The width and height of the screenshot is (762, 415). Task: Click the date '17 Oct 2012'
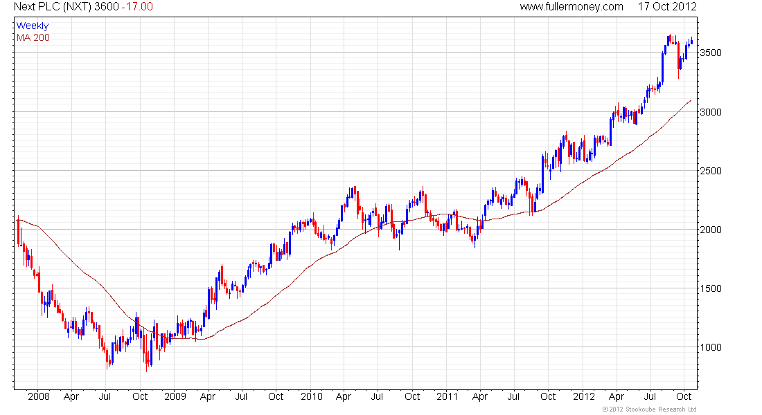(x=667, y=7)
